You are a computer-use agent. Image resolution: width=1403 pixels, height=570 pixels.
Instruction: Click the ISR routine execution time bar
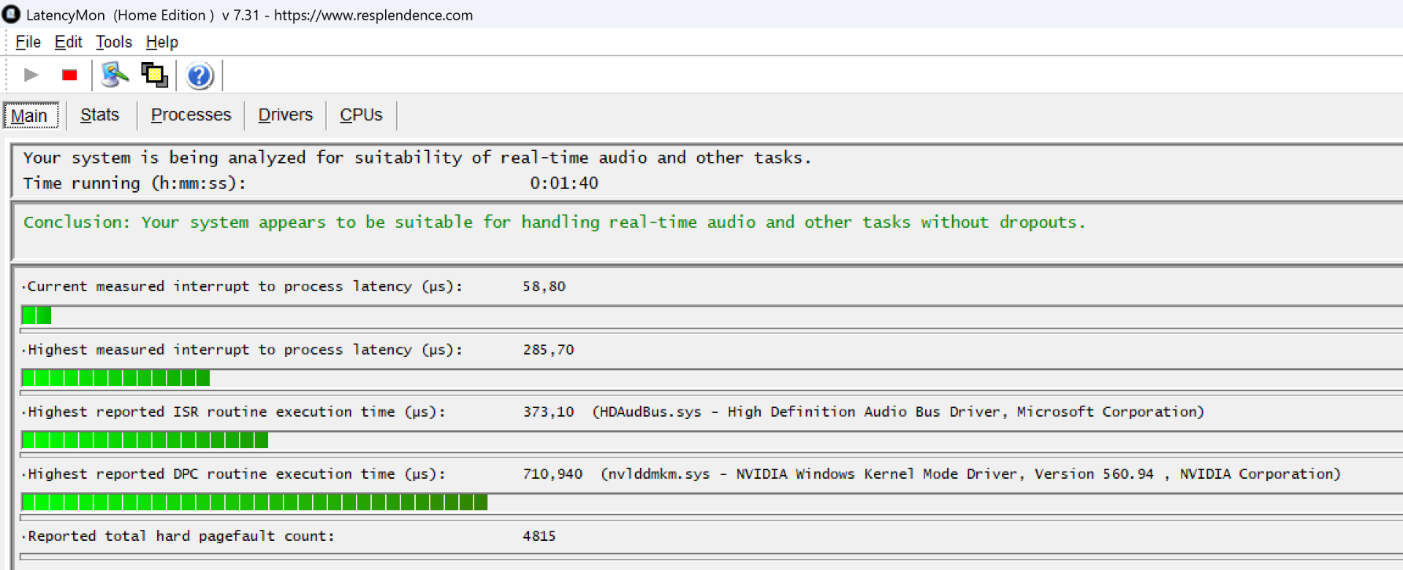(x=145, y=440)
